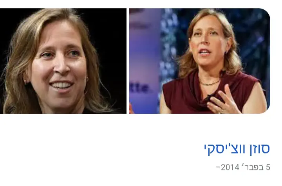This screenshot has width=282, height=186.
Task: Click the necklace in the right photo
Action: 210,83
